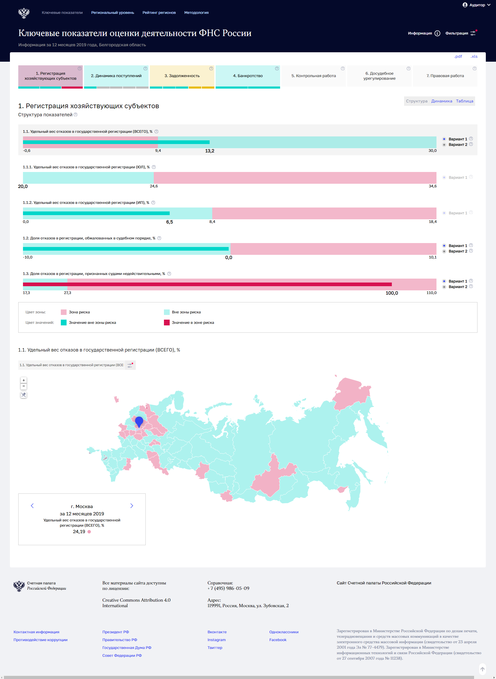This screenshot has width=496, height=679.
Task: Select tab 1. Регистрация хозяйствующих субъектов
Action: point(50,76)
